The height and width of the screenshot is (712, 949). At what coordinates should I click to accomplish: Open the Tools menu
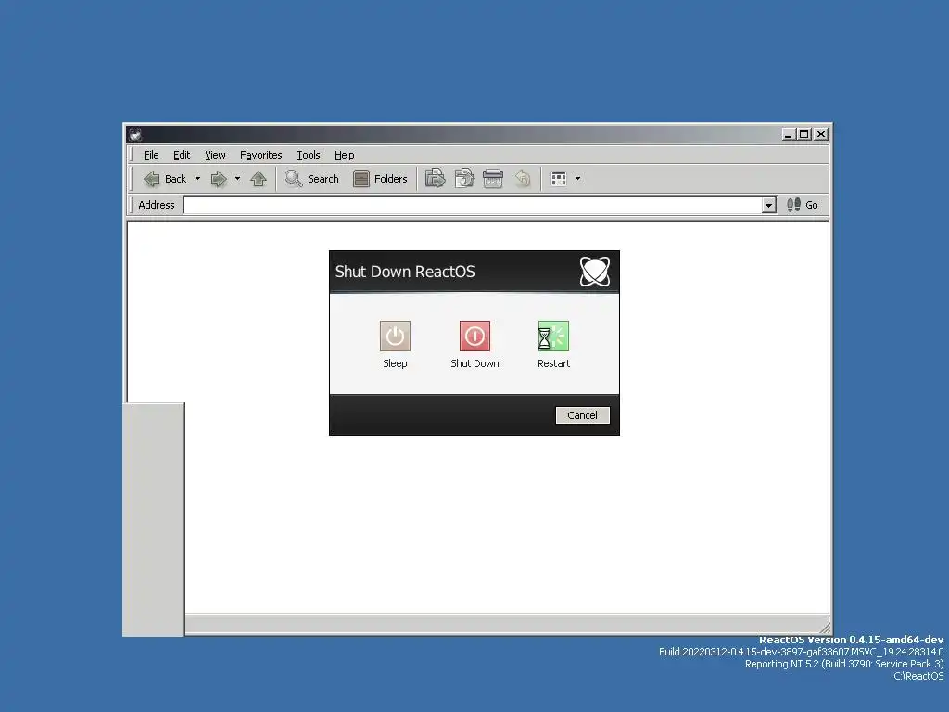(308, 155)
